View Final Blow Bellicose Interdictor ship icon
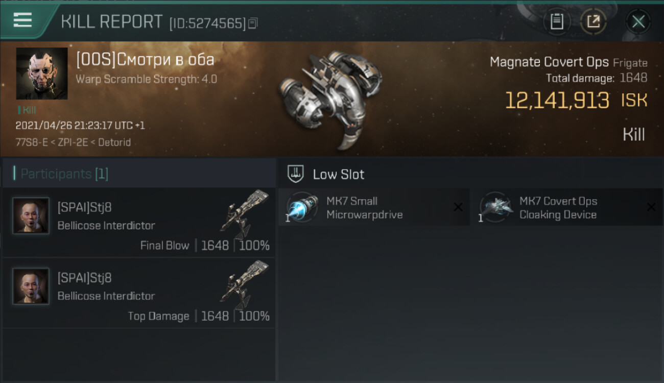Screen dimensions: 664x383 245,213
